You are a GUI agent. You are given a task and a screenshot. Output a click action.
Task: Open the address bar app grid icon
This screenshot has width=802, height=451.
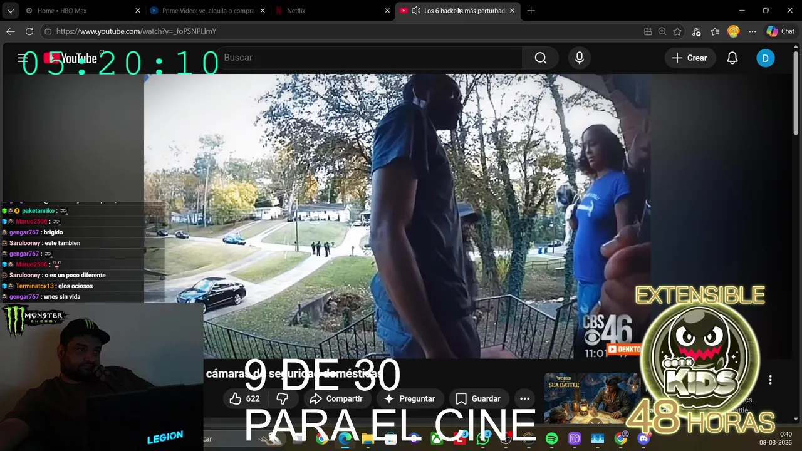[648, 31]
